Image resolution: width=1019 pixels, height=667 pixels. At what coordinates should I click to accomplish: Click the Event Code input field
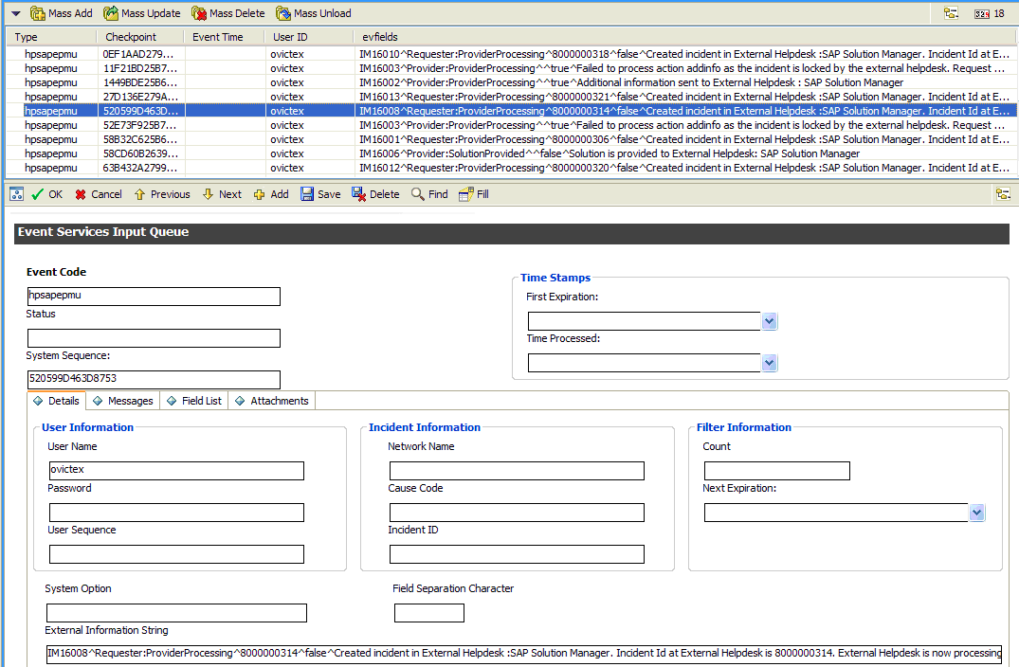click(154, 297)
